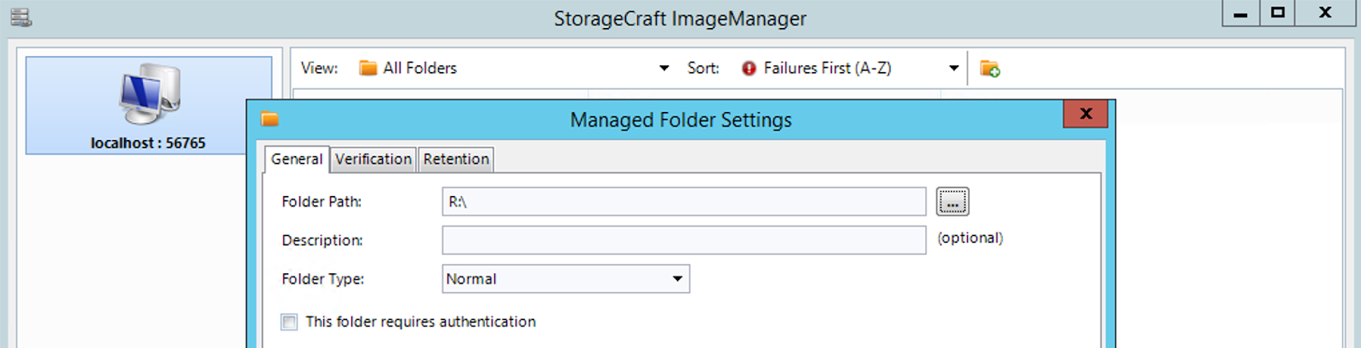Image resolution: width=1361 pixels, height=348 pixels.
Task: Click the StorageCraft app icon in title bar
Action: (21, 17)
